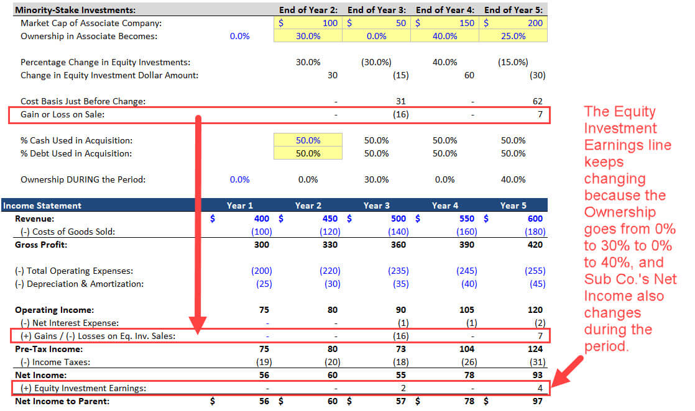Click the Gain or Loss on Sale label
Viewport: 695px width, 411px height.
point(63,114)
